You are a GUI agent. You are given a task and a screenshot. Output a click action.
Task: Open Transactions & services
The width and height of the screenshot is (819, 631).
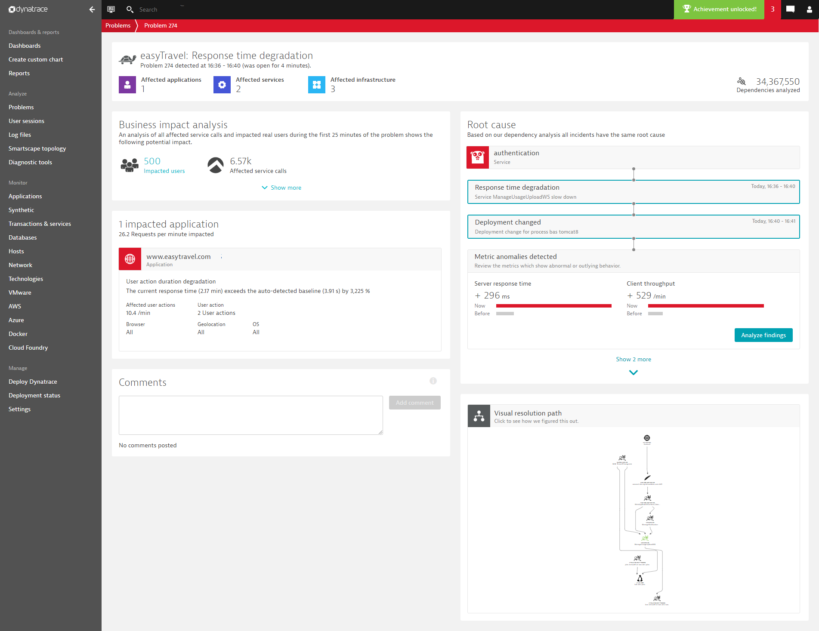(40, 224)
